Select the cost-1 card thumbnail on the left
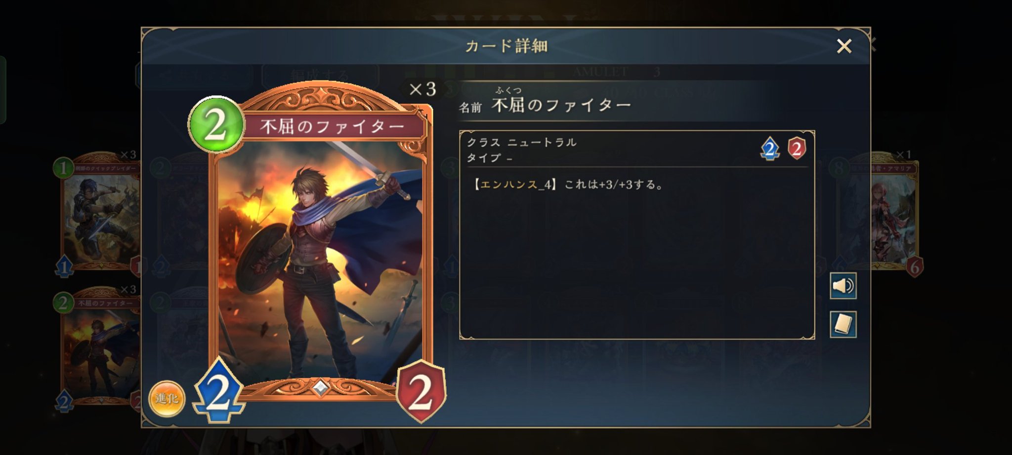1012x455 pixels. click(97, 212)
